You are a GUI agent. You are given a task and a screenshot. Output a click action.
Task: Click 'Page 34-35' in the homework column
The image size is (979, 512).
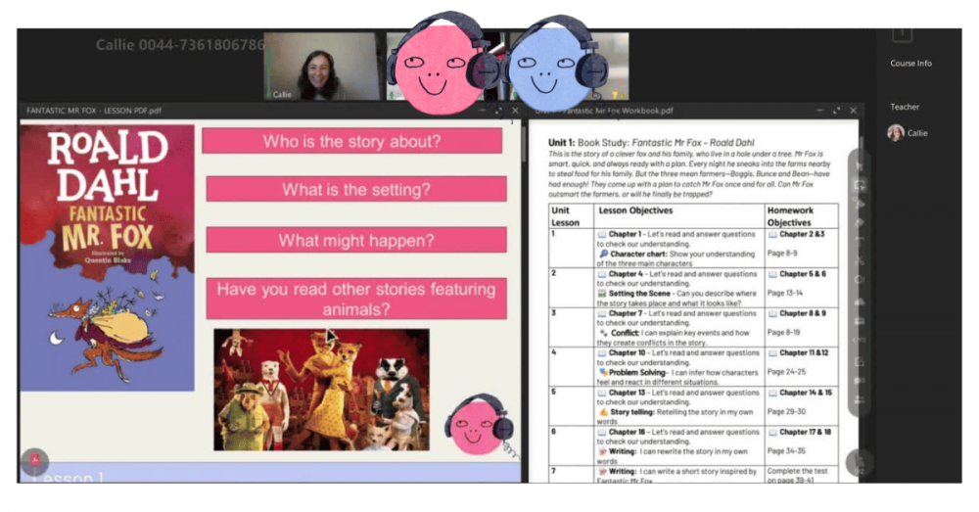[x=786, y=450]
